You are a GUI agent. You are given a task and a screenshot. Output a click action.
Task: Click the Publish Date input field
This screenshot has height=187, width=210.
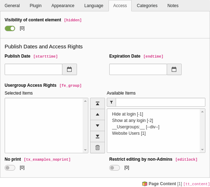click(33, 69)
